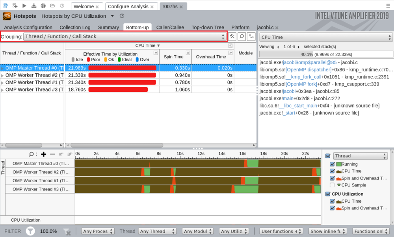Open the Any Process filter dropdown
The image size is (394, 237).
[97, 231]
